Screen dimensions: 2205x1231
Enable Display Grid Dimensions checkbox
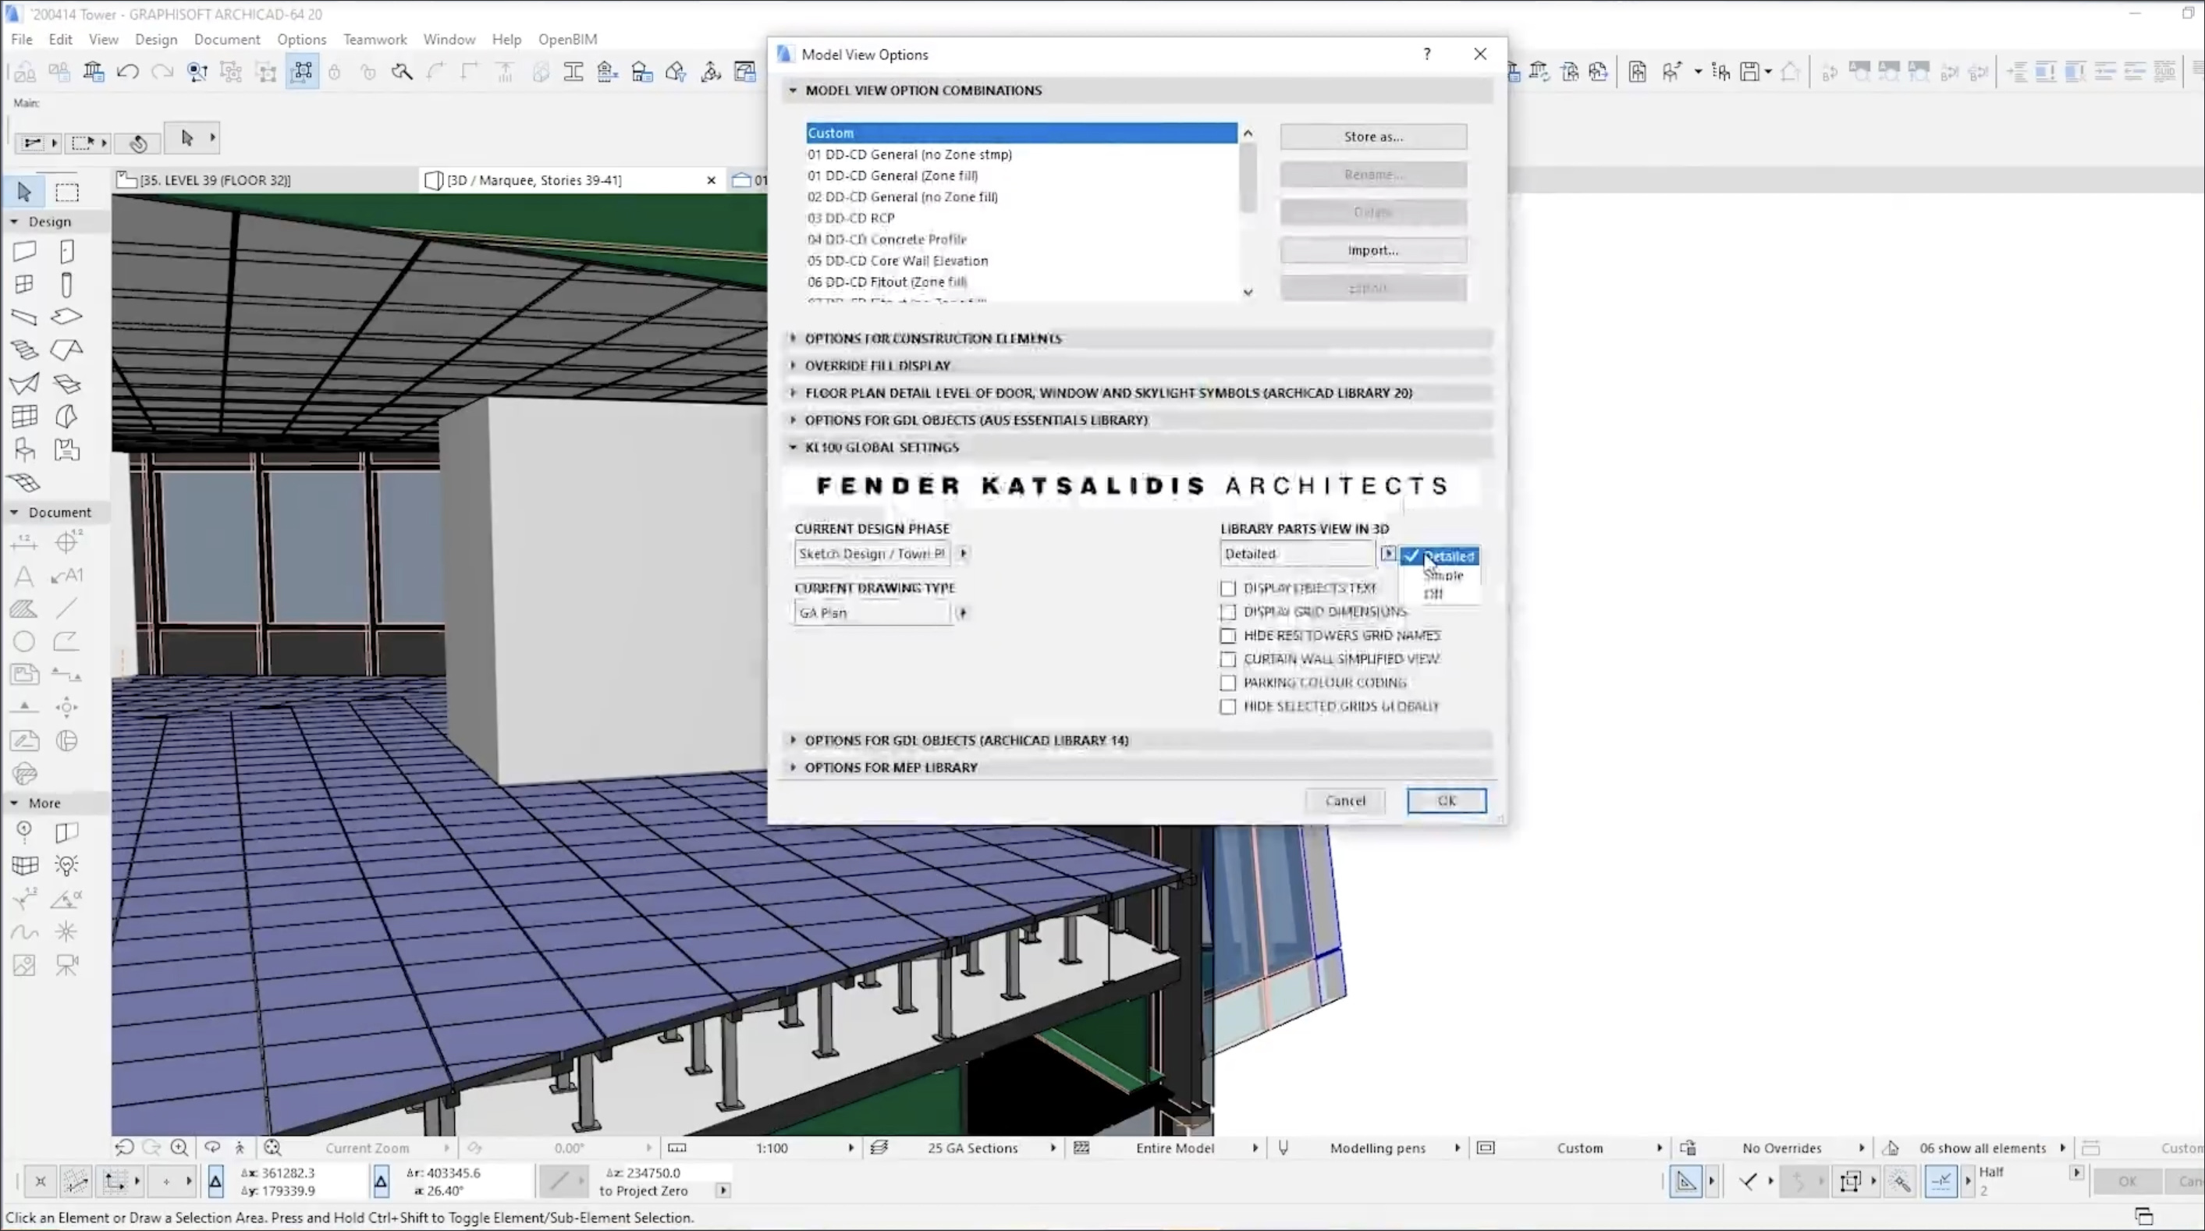click(1228, 612)
